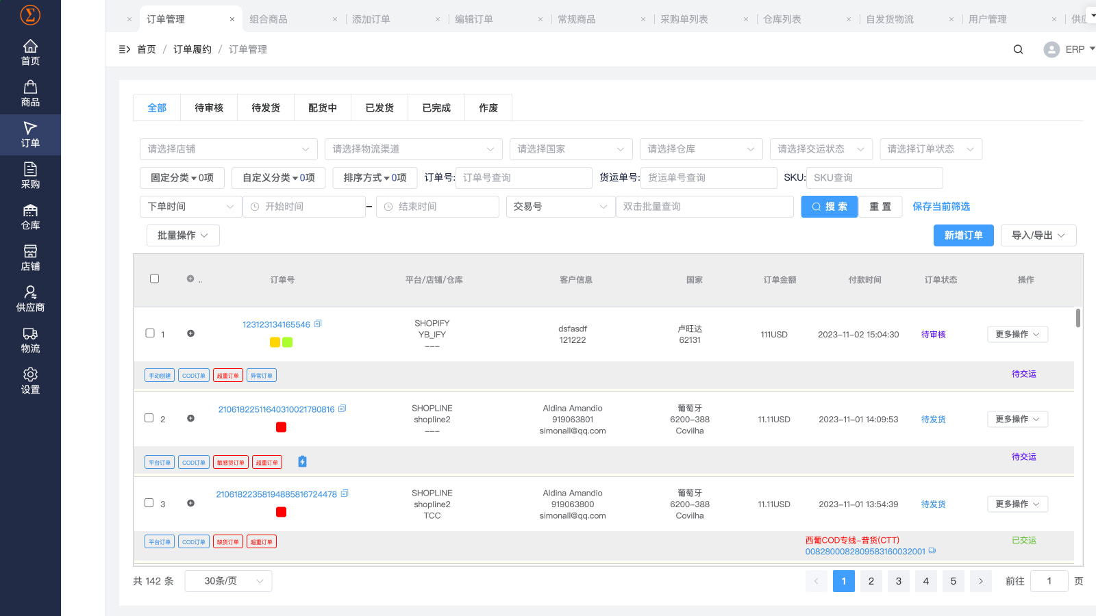Open 更多操作 for order row 1
Image resolution: width=1096 pixels, height=616 pixels.
coord(1018,334)
